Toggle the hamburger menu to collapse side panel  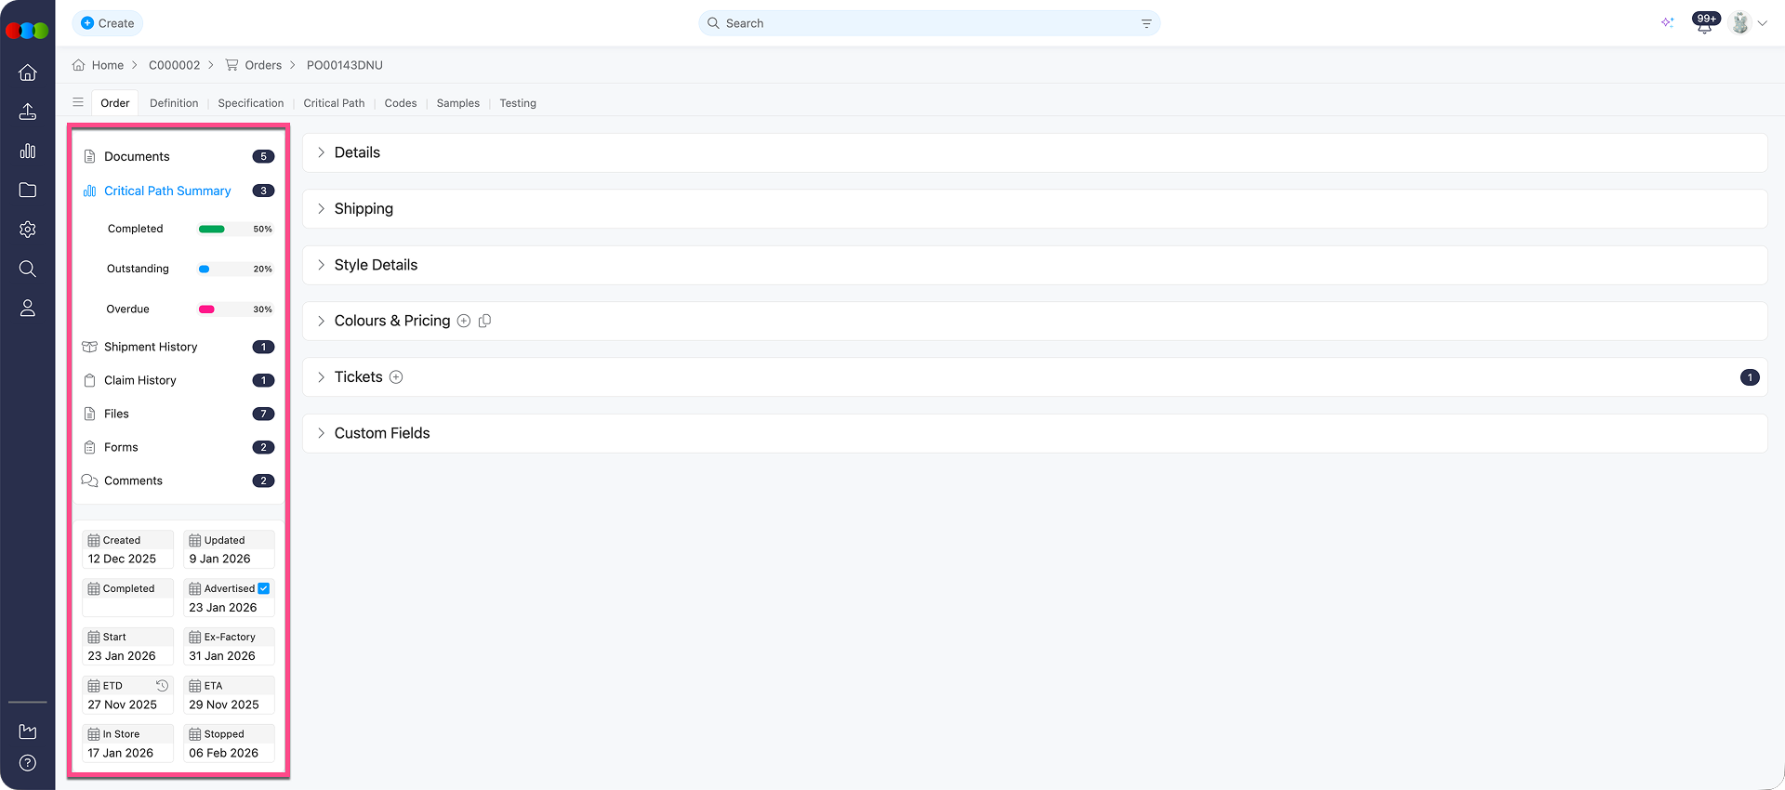tap(78, 103)
